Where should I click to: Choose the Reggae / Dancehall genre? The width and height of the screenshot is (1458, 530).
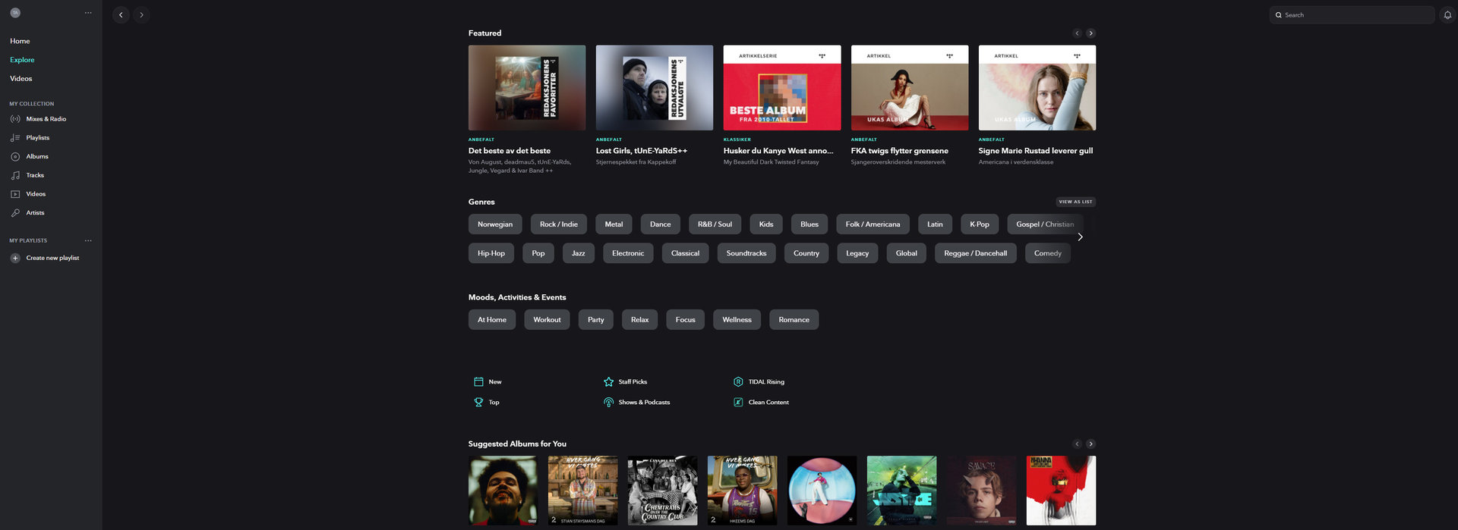pos(976,253)
